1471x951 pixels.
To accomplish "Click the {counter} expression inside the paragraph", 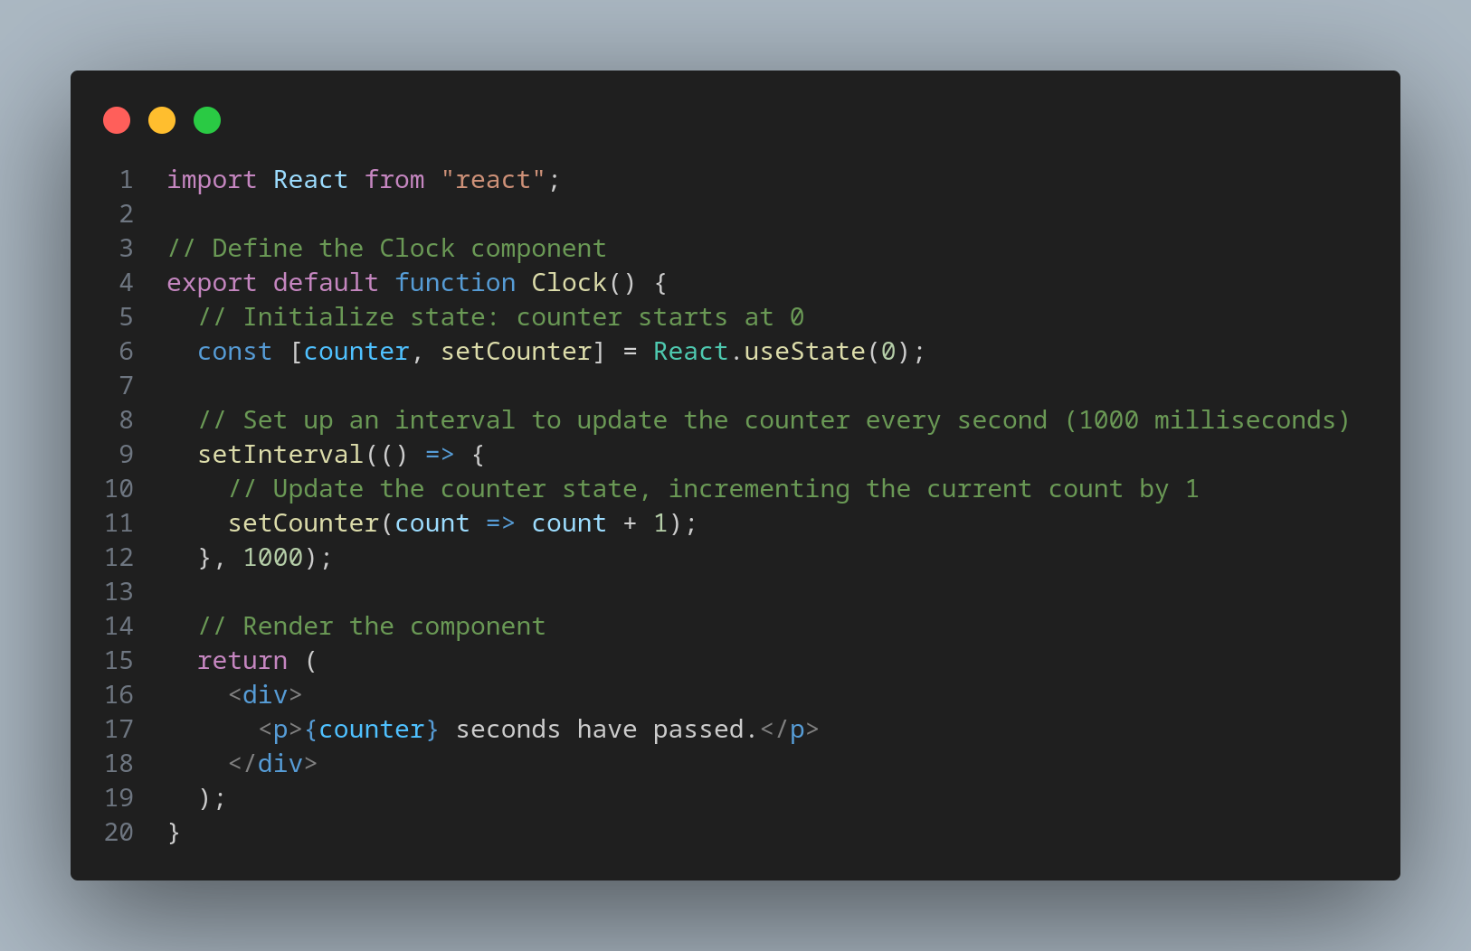I will pos(372,730).
